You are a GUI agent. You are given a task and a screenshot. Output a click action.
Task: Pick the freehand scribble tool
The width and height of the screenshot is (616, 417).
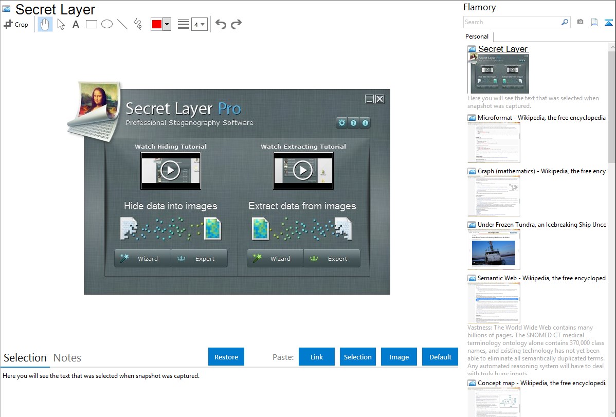click(138, 24)
